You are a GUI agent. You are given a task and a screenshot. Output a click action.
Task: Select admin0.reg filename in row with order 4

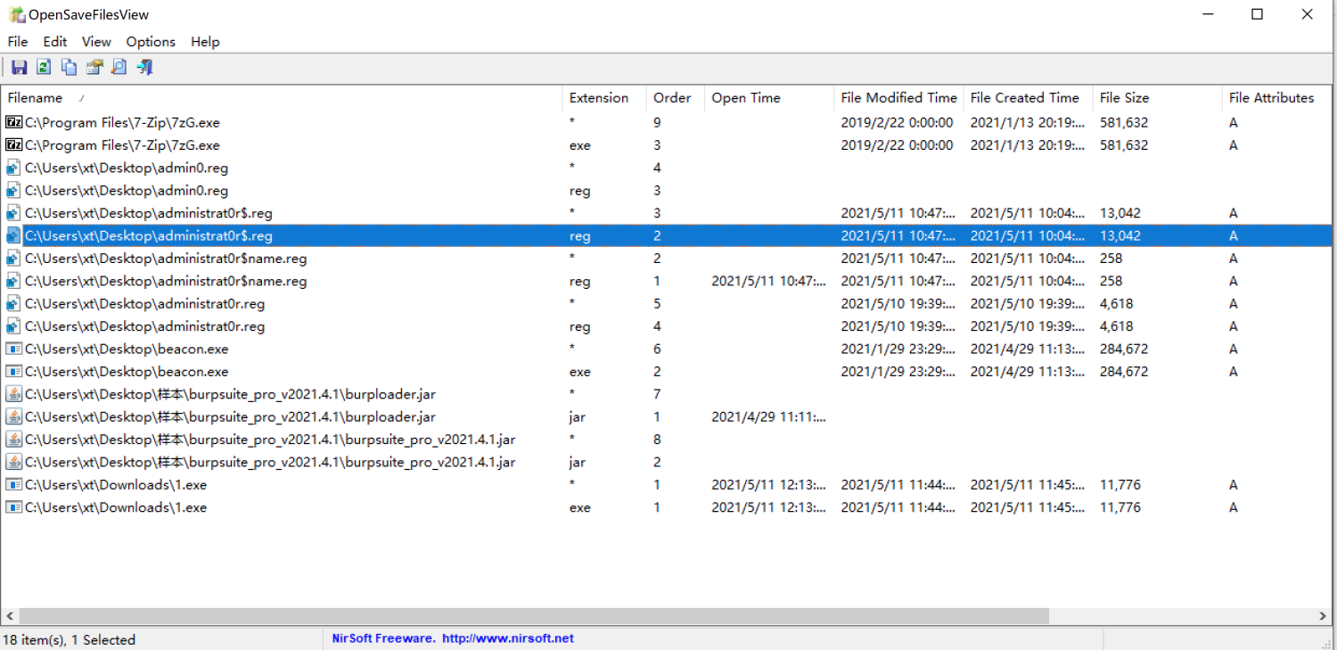tap(127, 168)
